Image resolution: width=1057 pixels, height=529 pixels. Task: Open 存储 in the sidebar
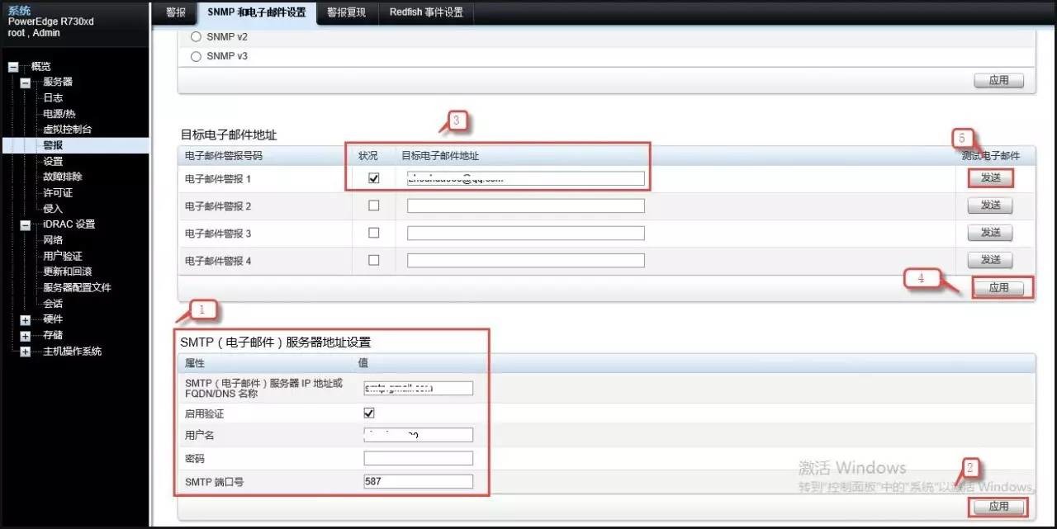pyautogui.click(x=53, y=336)
